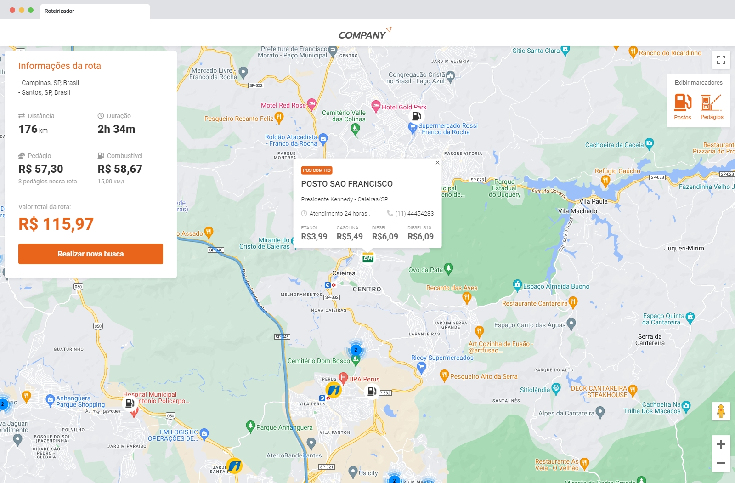This screenshot has height=483, width=735.
Task: Click Anhanguera Parque Shopping pin
Action: click(50, 401)
